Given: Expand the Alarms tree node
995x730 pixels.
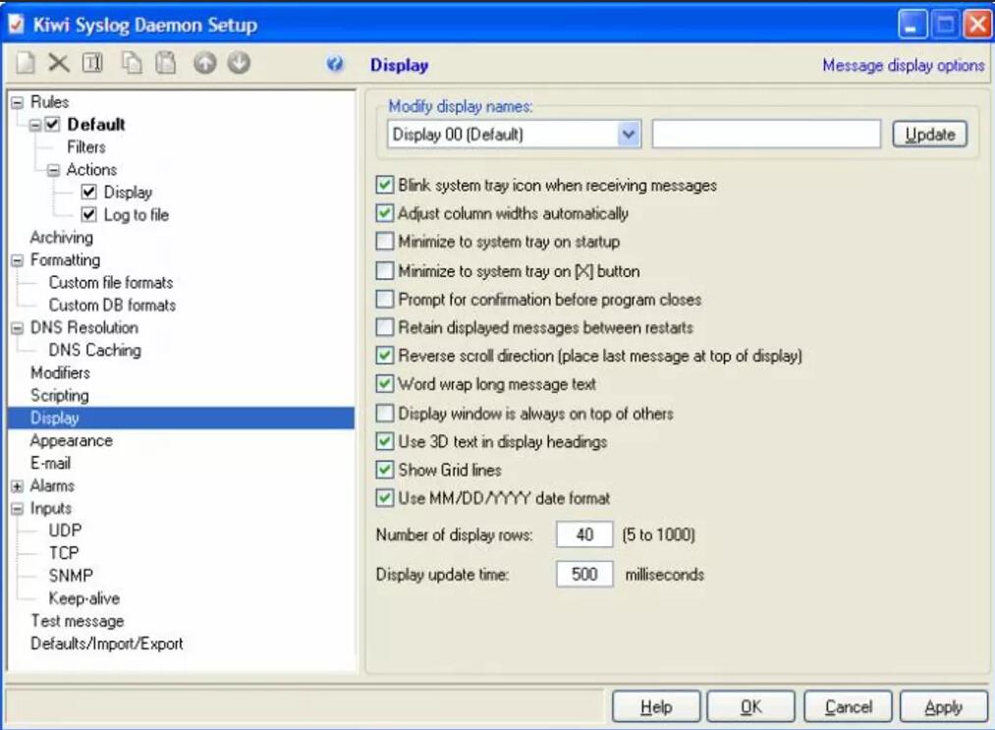Looking at the screenshot, I should coord(17,486).
